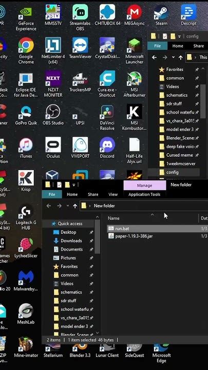Open DaVinci Resolve desktop icon
Image resolution: width=208 pixels, height=370 pixels.
107,118
